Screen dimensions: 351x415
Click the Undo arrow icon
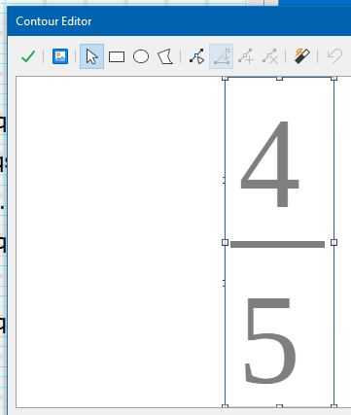[x=334, y=56]
